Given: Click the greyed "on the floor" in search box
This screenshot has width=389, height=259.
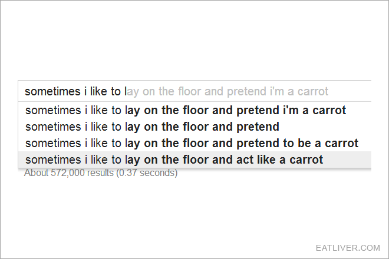Looking at the screenshot, I should pos(172,91).
